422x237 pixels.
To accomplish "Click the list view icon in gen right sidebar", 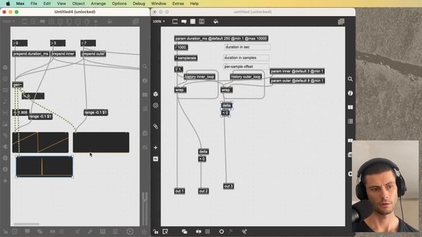I will tap(350, 121).
